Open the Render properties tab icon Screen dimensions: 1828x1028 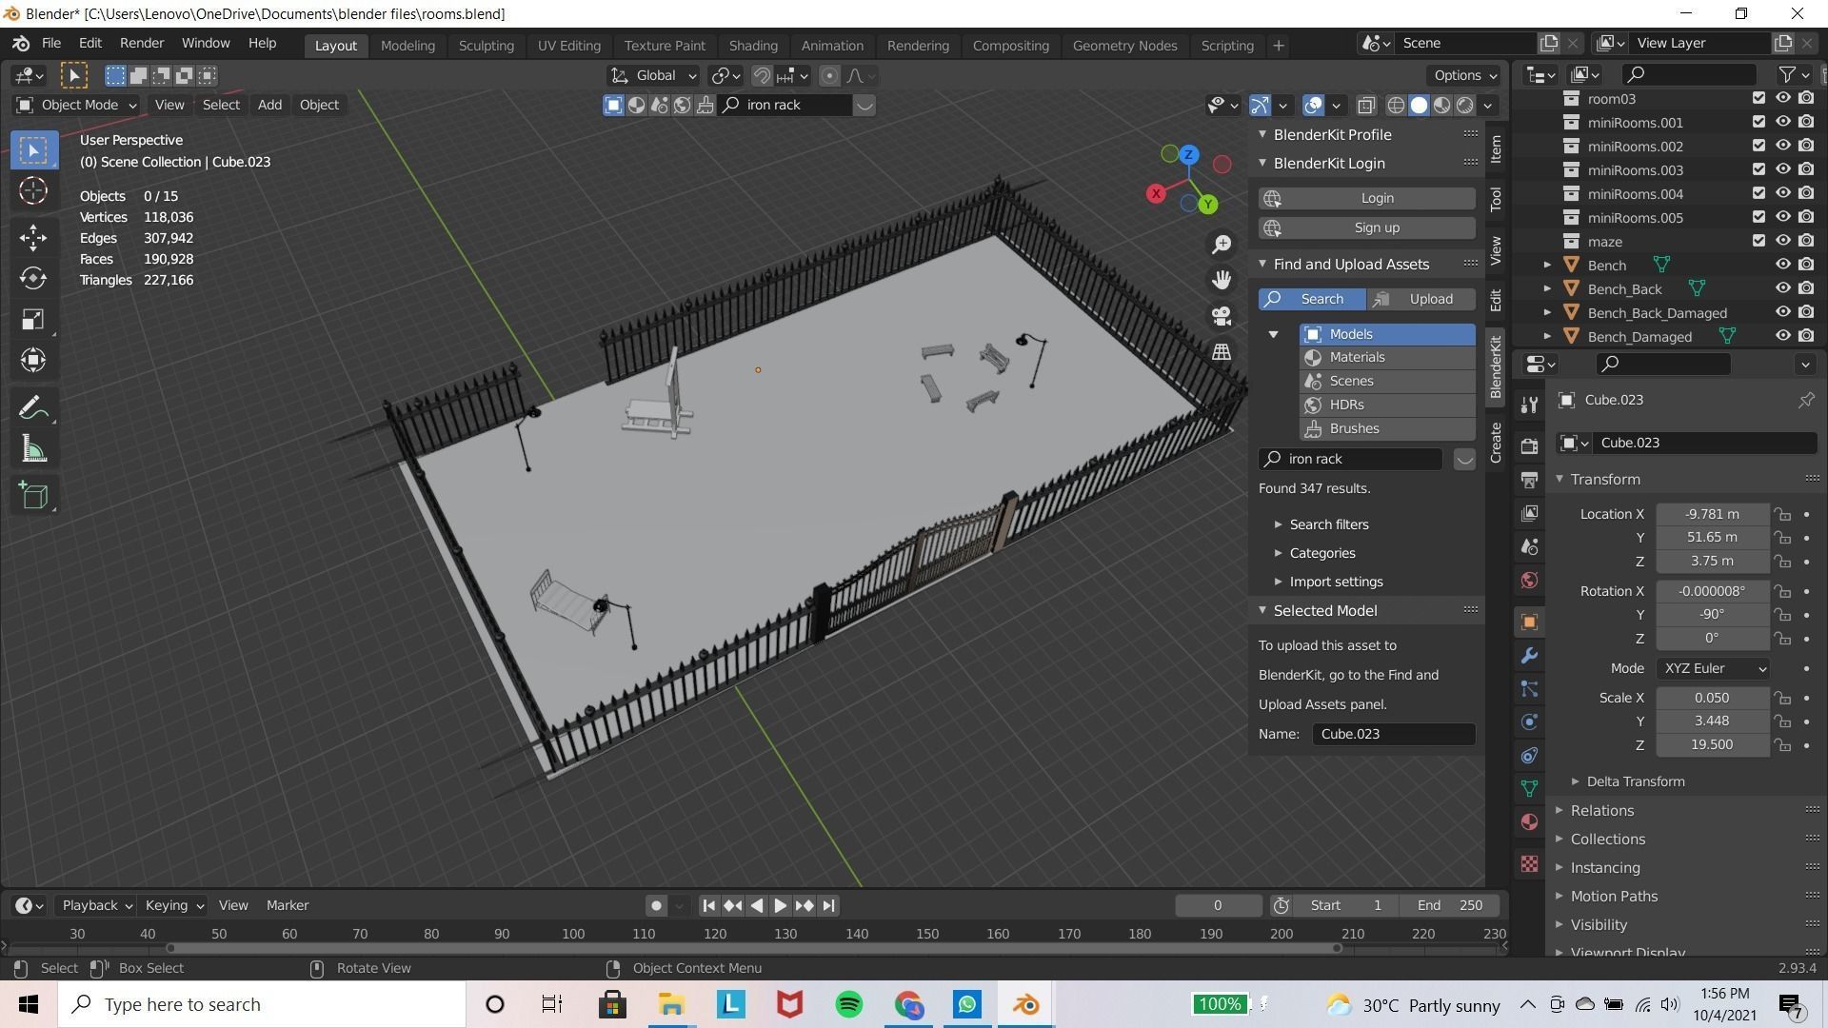(1529, 446)
